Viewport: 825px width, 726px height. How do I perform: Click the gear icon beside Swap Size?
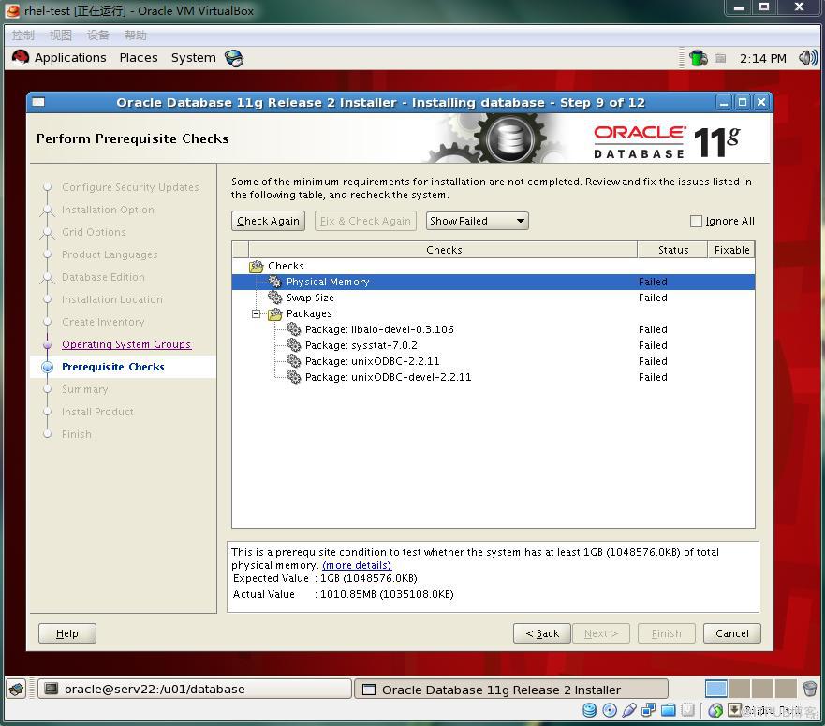click(x=274, y=298)
